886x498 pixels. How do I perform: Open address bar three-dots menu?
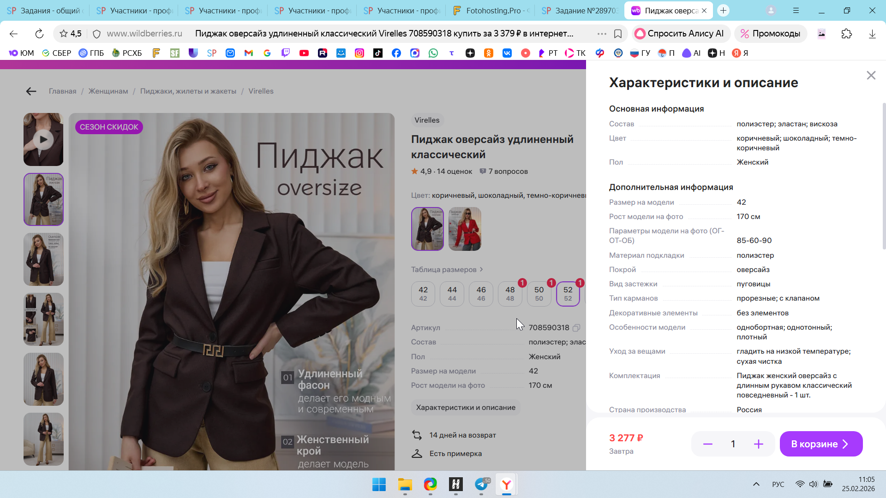(601, 34)
